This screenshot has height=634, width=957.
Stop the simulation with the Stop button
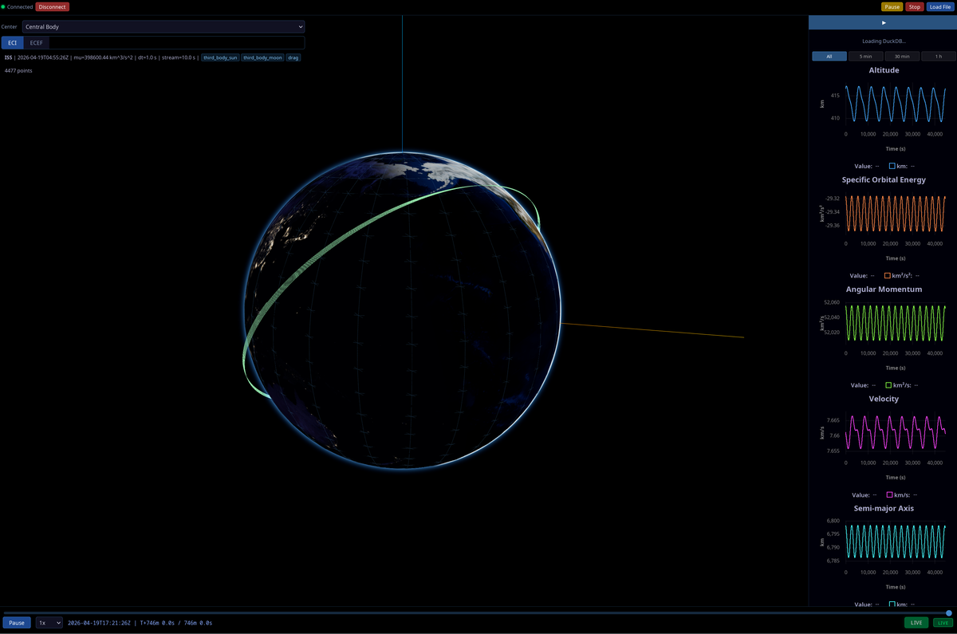pyautogui.click(x=914, y=6)
